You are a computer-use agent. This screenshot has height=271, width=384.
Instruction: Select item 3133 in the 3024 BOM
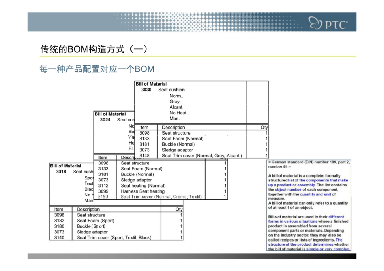103,168
